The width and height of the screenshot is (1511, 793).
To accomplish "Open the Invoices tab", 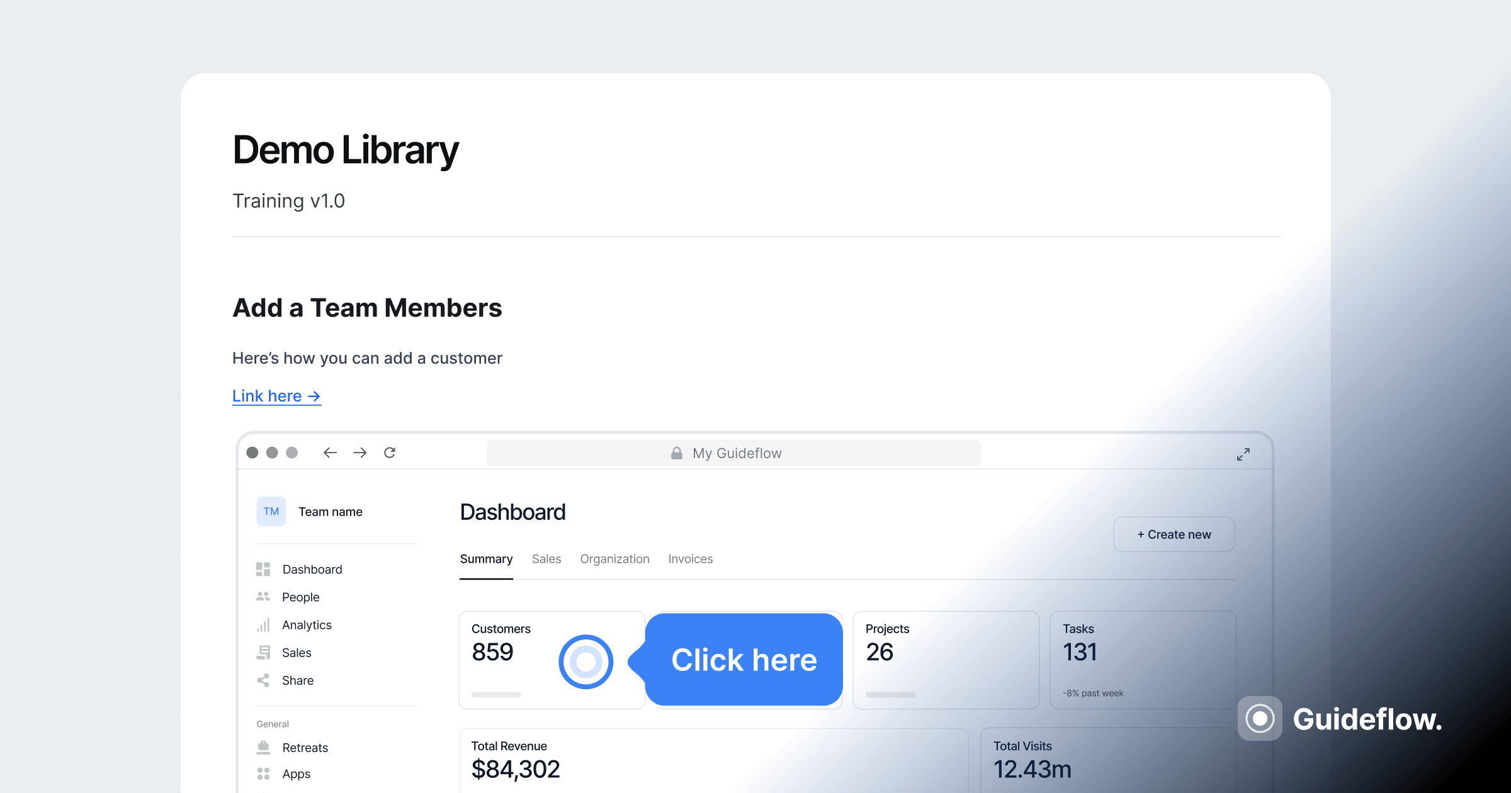I will click(690, 559).
